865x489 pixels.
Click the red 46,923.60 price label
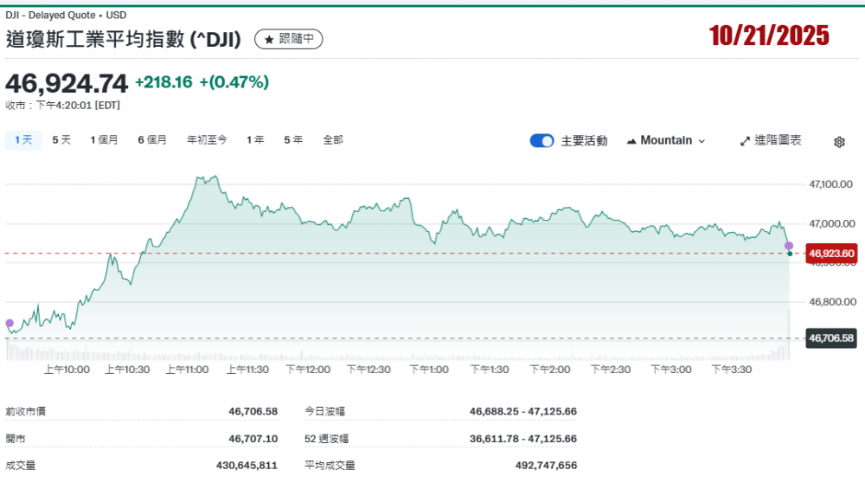tap(830, 254)
